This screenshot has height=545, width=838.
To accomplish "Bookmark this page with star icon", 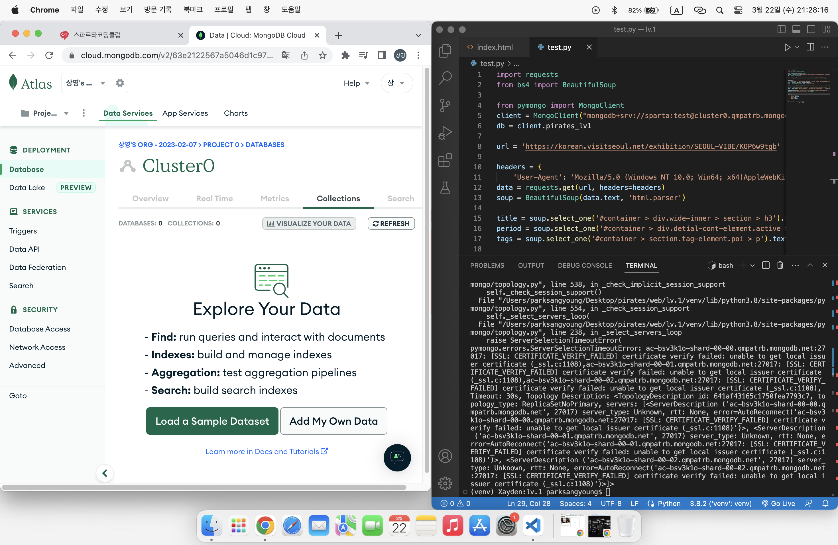I will pyautogui.click(x=323, y=55).
